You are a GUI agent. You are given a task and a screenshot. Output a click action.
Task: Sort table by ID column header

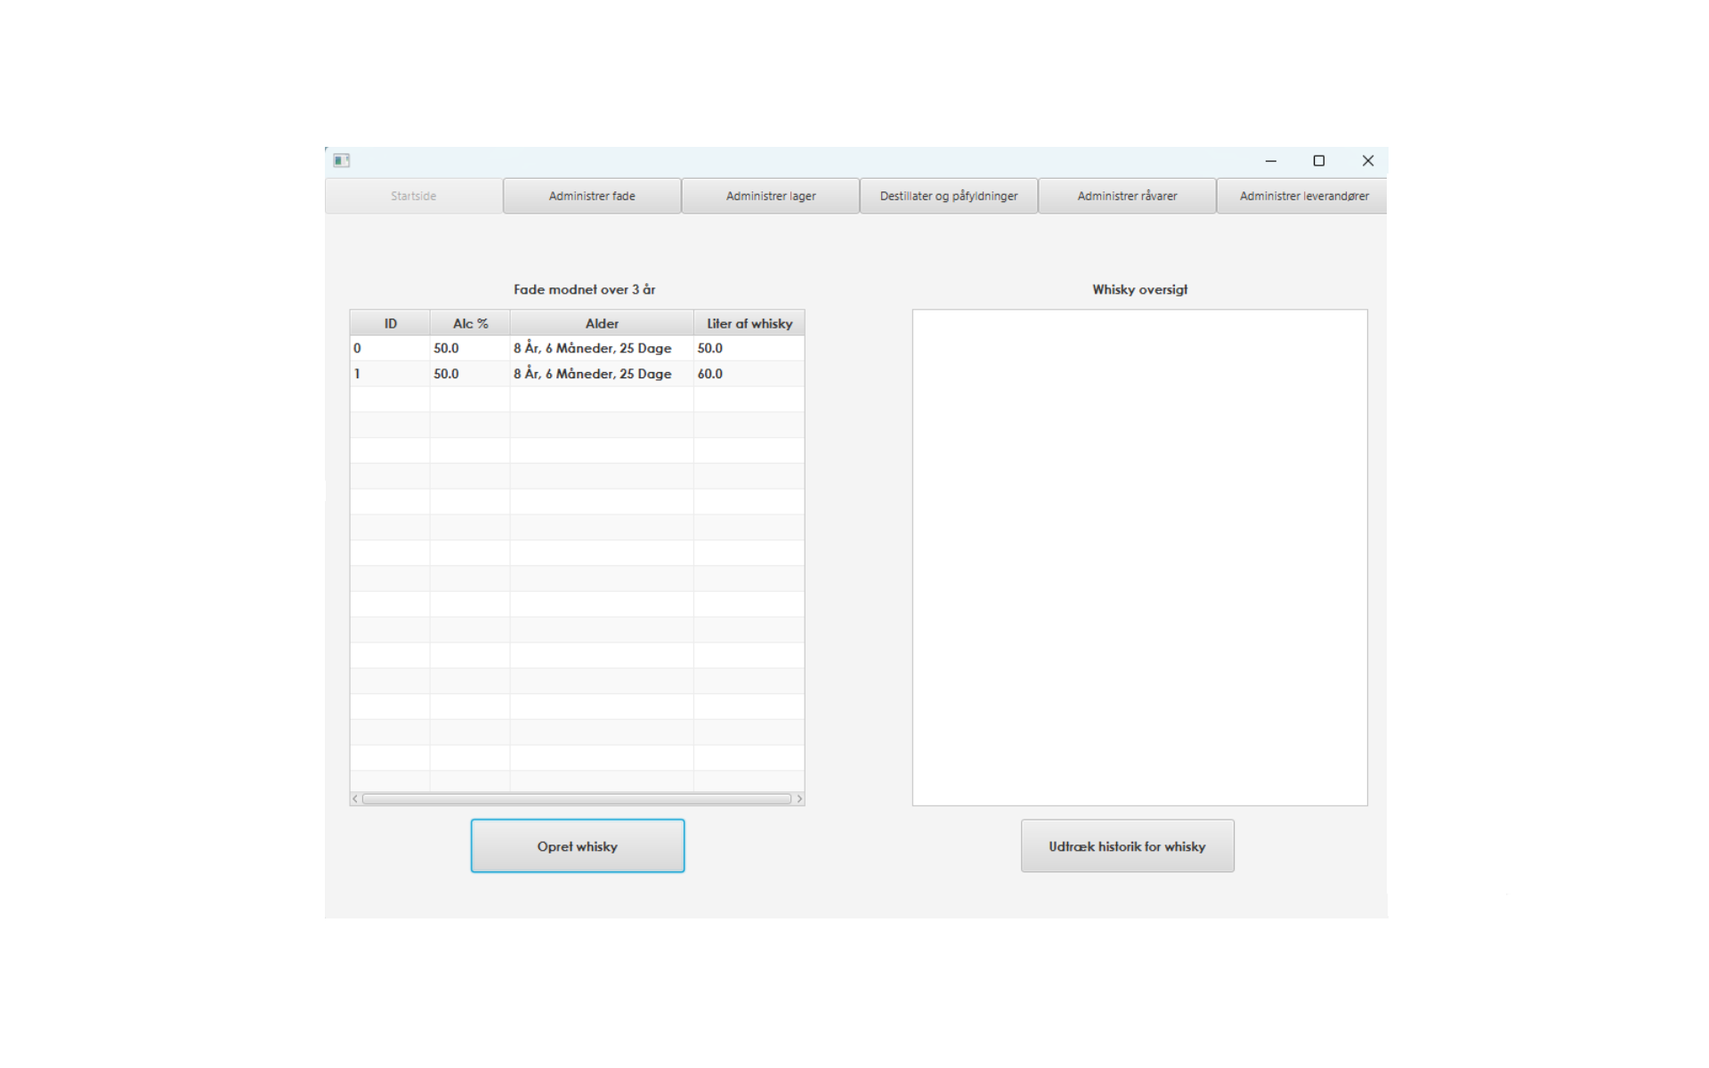coord(390,323)
